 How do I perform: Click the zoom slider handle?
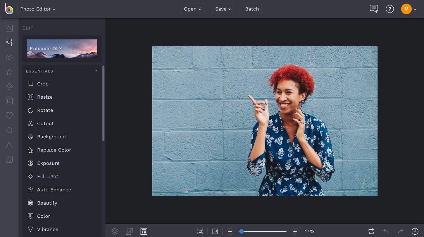point(241,231)
